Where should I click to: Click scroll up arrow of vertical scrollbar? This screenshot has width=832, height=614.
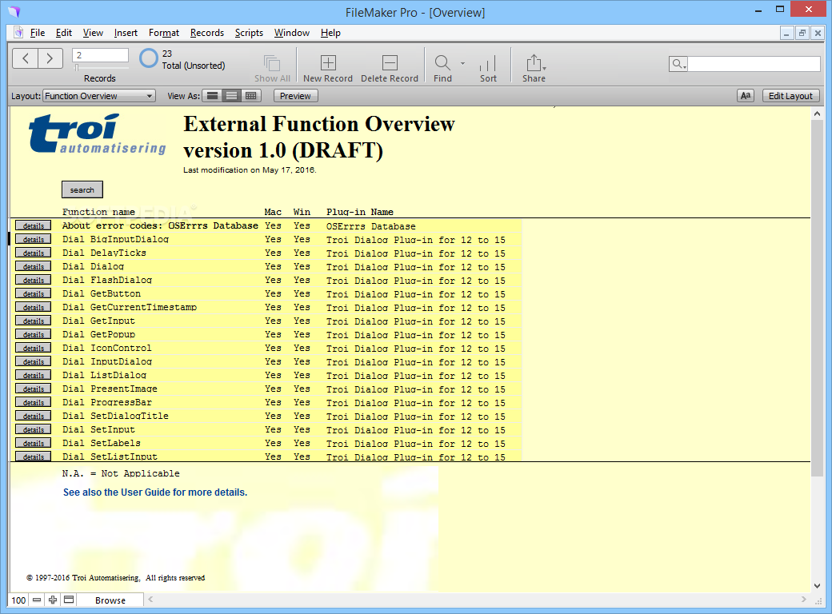(817, 114)
